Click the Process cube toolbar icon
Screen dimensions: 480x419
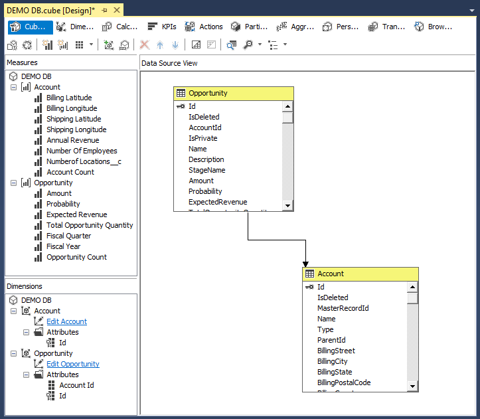coord(12,44)
